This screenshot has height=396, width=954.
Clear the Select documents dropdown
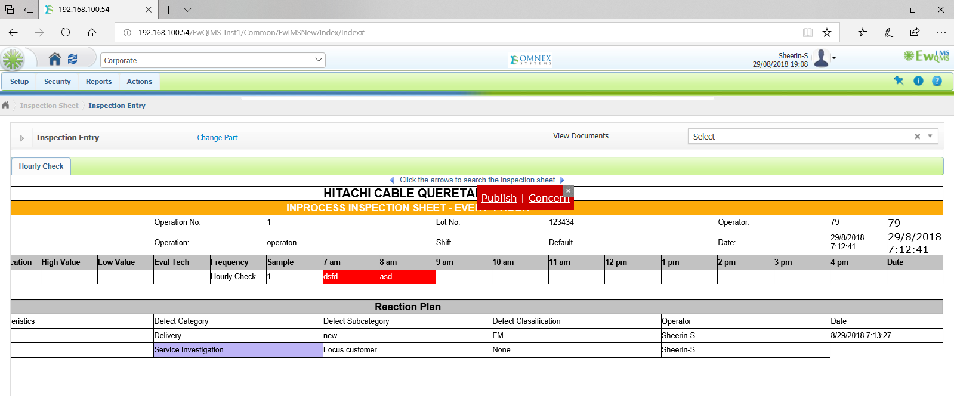click(x=917, y=137)
